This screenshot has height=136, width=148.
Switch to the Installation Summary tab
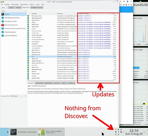pyautogui.click(x=37, y=8)
